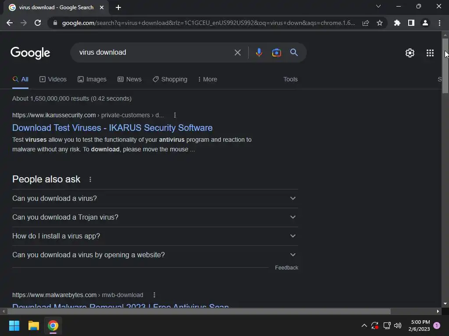Open Chrome profile avatar icon
Screen dimensions: 449x336
(425, 23)
